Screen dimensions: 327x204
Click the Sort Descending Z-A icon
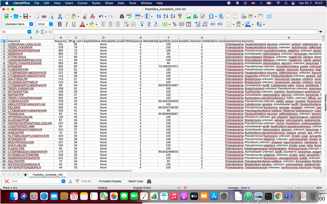click(173, 16)
